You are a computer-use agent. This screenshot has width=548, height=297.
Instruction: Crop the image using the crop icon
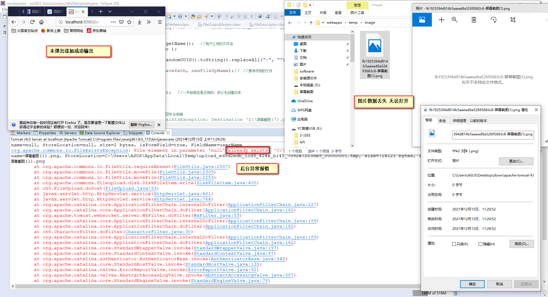click(x=513, y=20)
